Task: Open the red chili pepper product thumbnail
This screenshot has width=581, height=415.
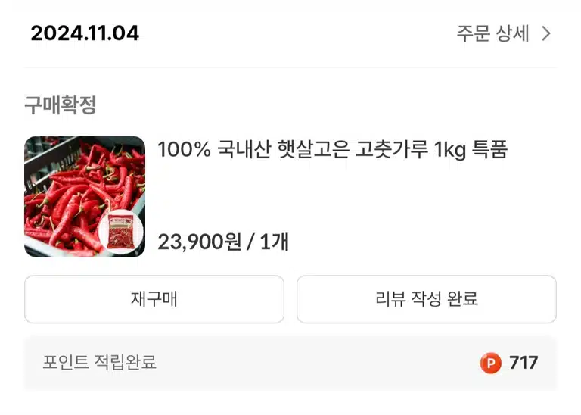Action: [x=85, y=197]
